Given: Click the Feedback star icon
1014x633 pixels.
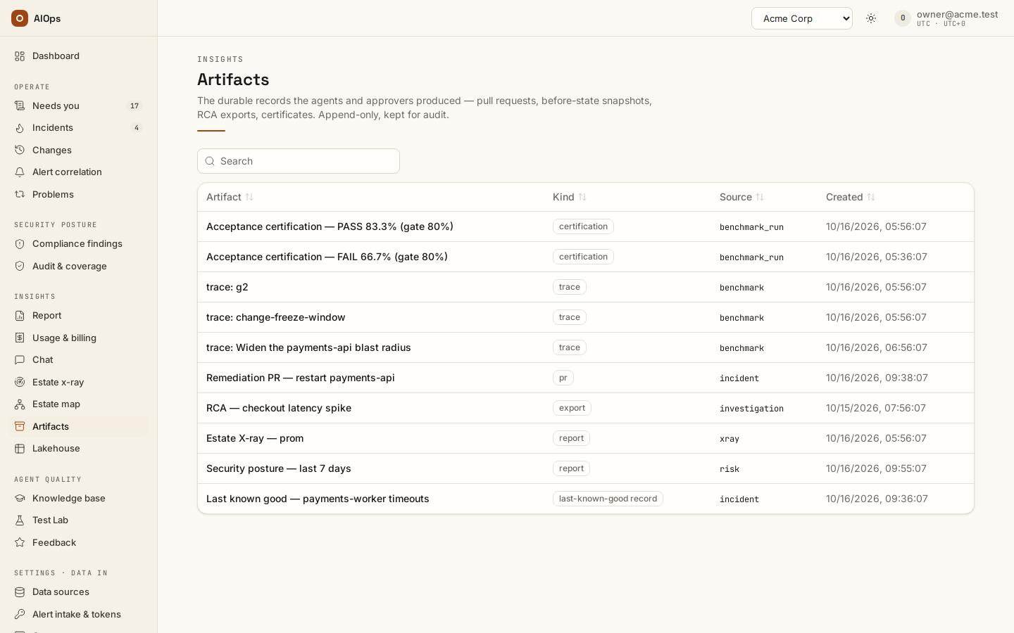Looking at the screenshot, I should pos(20,542).
